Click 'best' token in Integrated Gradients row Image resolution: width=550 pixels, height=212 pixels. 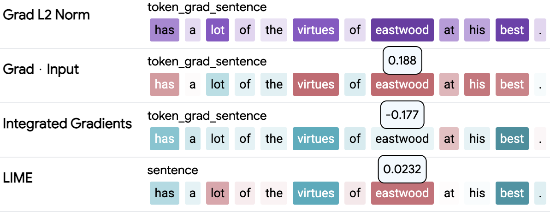coord(512,139)
